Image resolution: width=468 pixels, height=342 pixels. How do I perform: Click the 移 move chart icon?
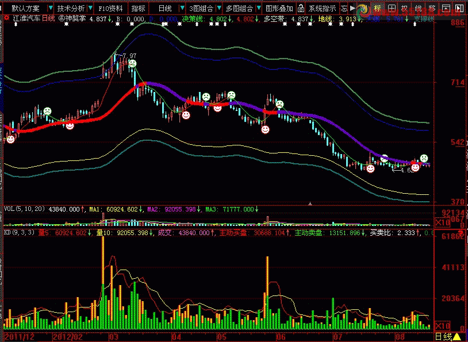(x=432, y=9)
